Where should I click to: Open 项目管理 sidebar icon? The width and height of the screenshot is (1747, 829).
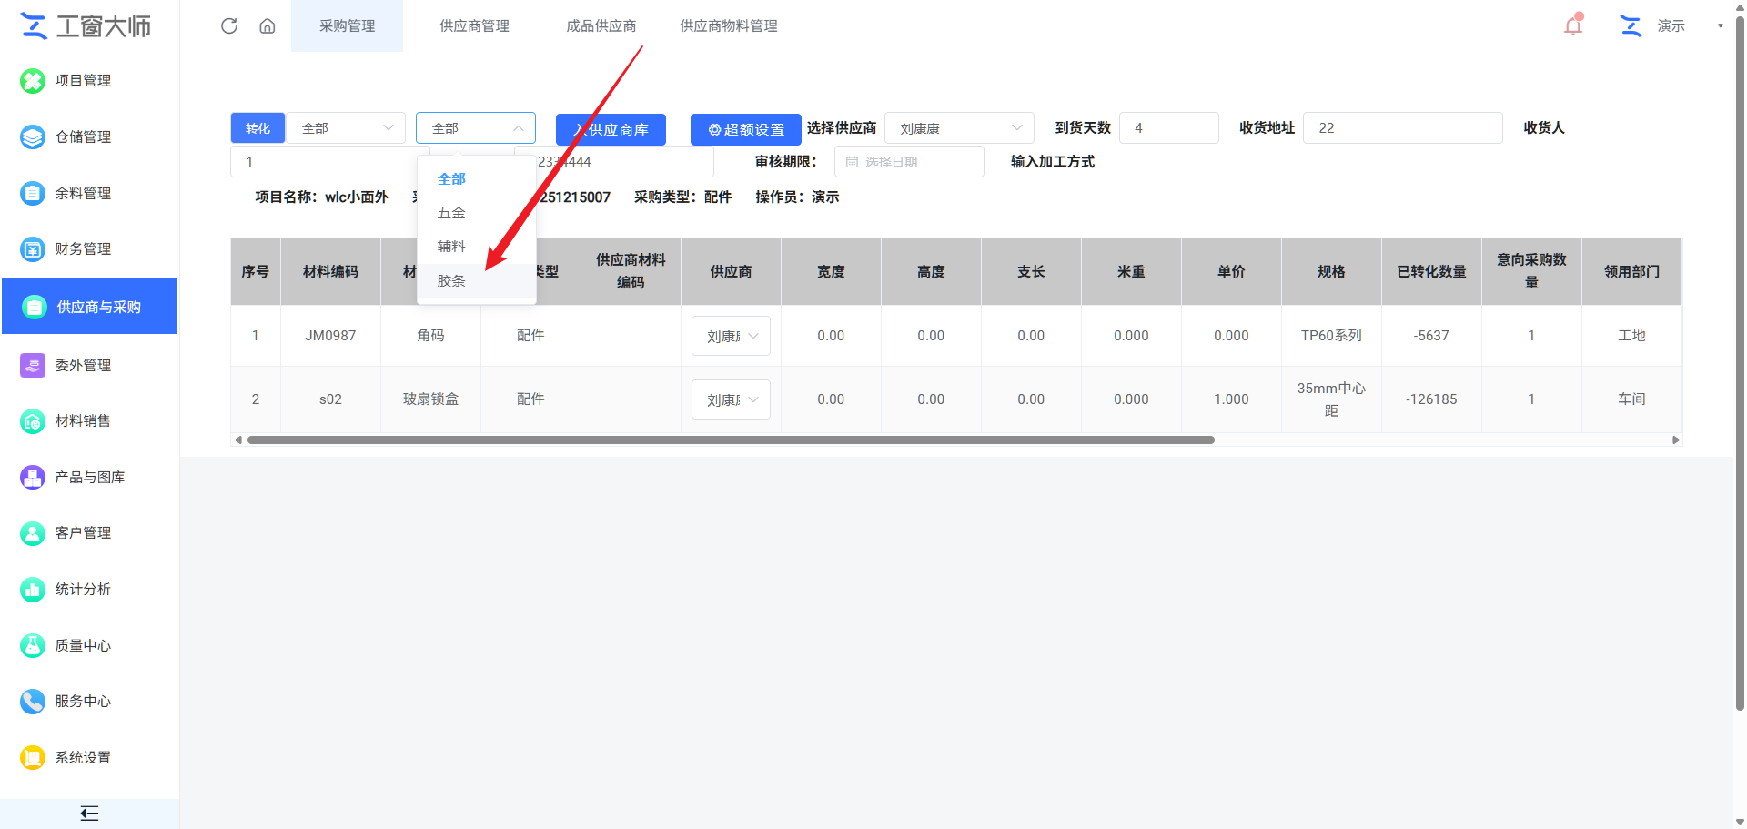click(33, 81)
